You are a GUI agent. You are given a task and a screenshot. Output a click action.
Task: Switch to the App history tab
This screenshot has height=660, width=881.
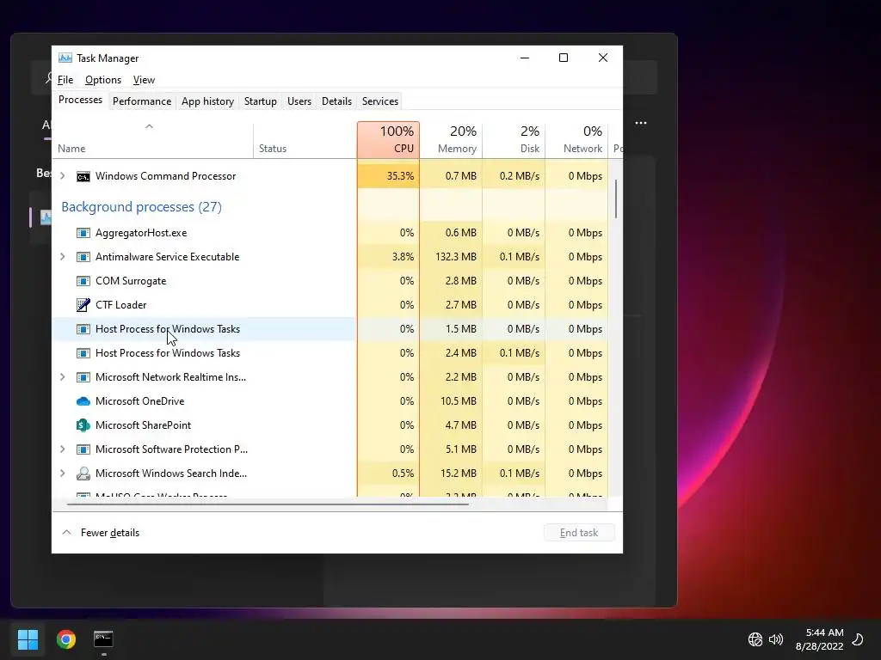(x=207, y=101)
